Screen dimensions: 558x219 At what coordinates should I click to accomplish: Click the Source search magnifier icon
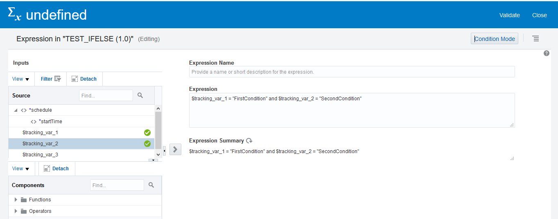tap(140, 95)
